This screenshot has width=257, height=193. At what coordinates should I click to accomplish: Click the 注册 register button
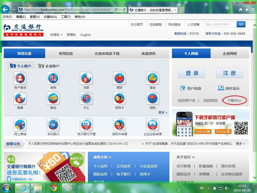click(229, 73)
